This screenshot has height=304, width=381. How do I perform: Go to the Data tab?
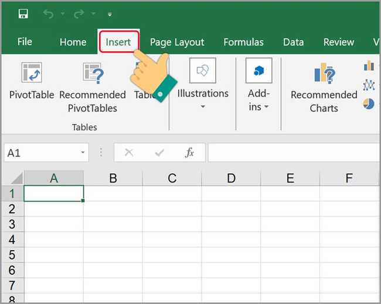coord(293,42)
